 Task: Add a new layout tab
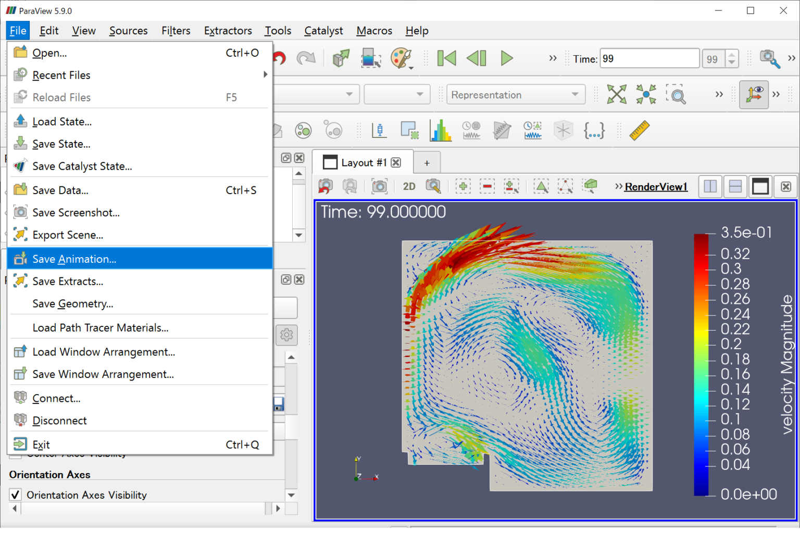(427, 163)
